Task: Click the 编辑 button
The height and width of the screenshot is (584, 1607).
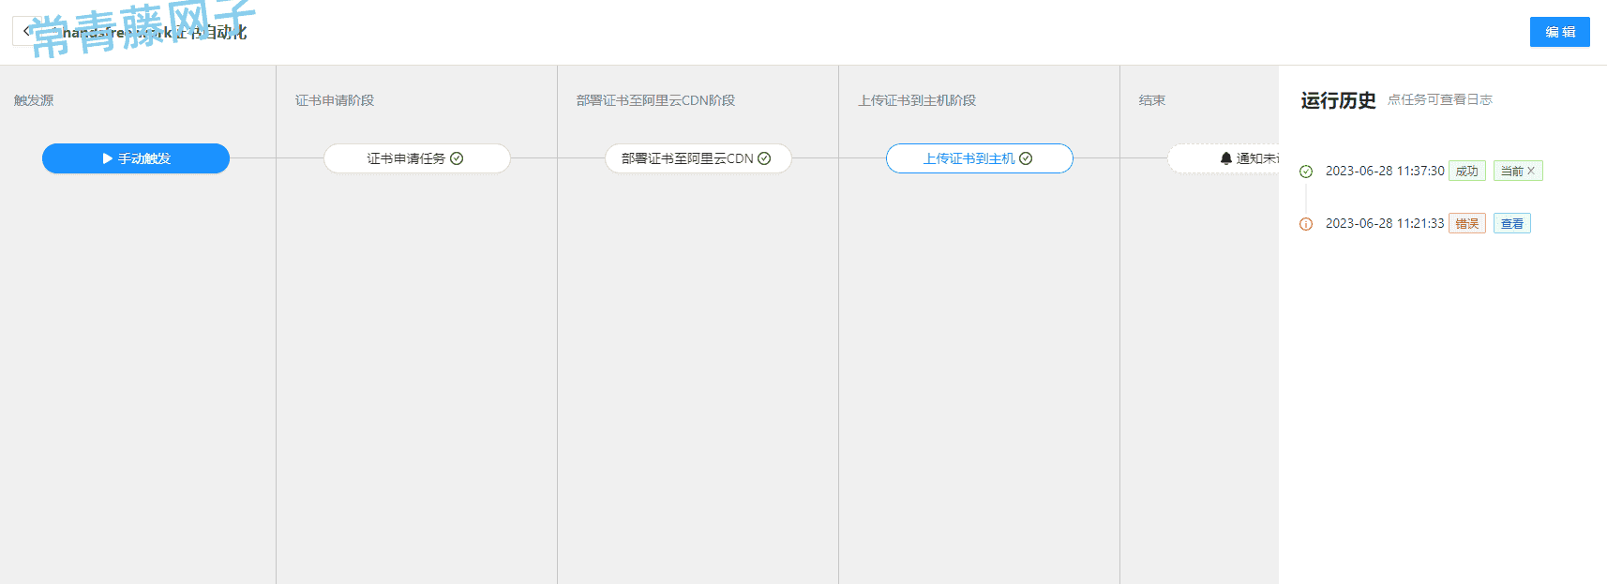Action: pos(1559,32)
